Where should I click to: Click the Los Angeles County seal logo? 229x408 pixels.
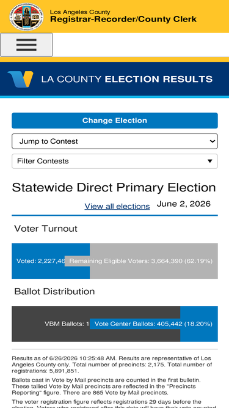tap(26, 17)
